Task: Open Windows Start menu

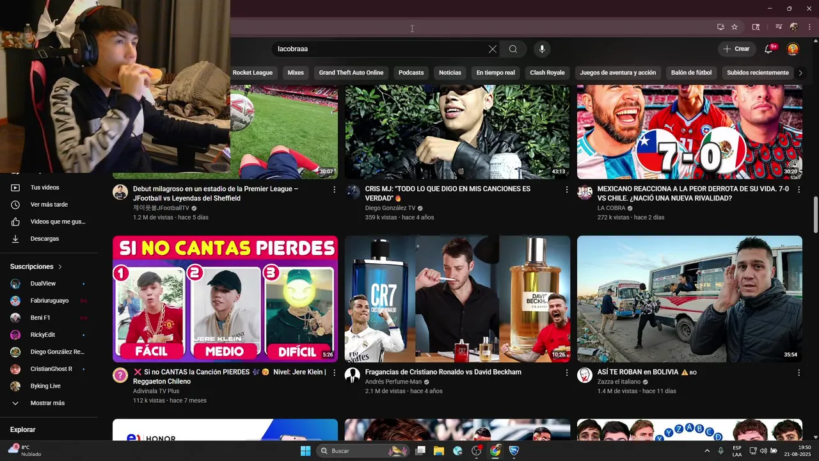Action: (x=305, y=451)
